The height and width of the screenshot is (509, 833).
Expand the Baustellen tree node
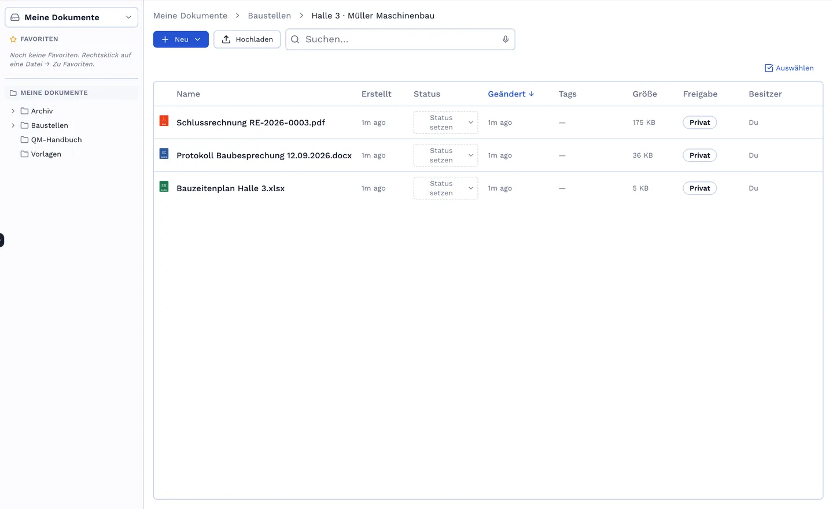(x=13, y=125)
